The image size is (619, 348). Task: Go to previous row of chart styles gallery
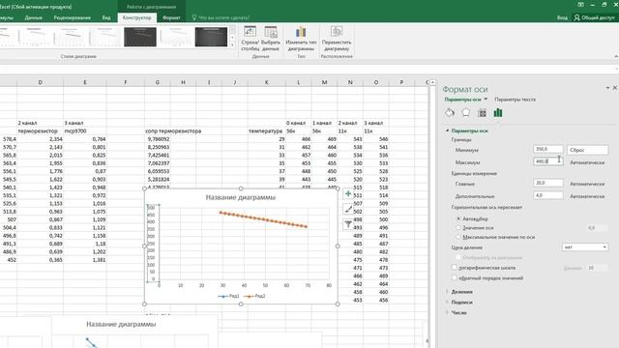tap(232, 30)
